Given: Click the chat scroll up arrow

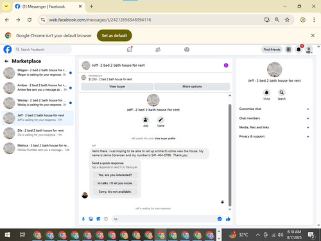Looking at the screenshot, I should [x=230, y=96].
